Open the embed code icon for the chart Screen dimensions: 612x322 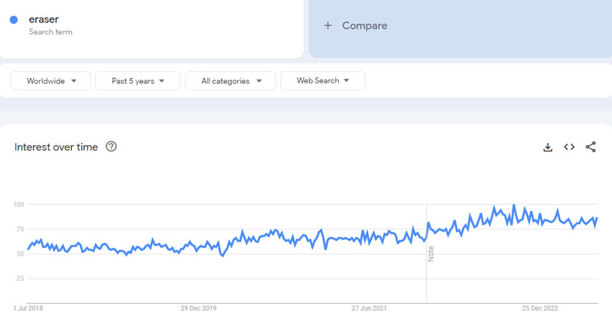[569, 148]
